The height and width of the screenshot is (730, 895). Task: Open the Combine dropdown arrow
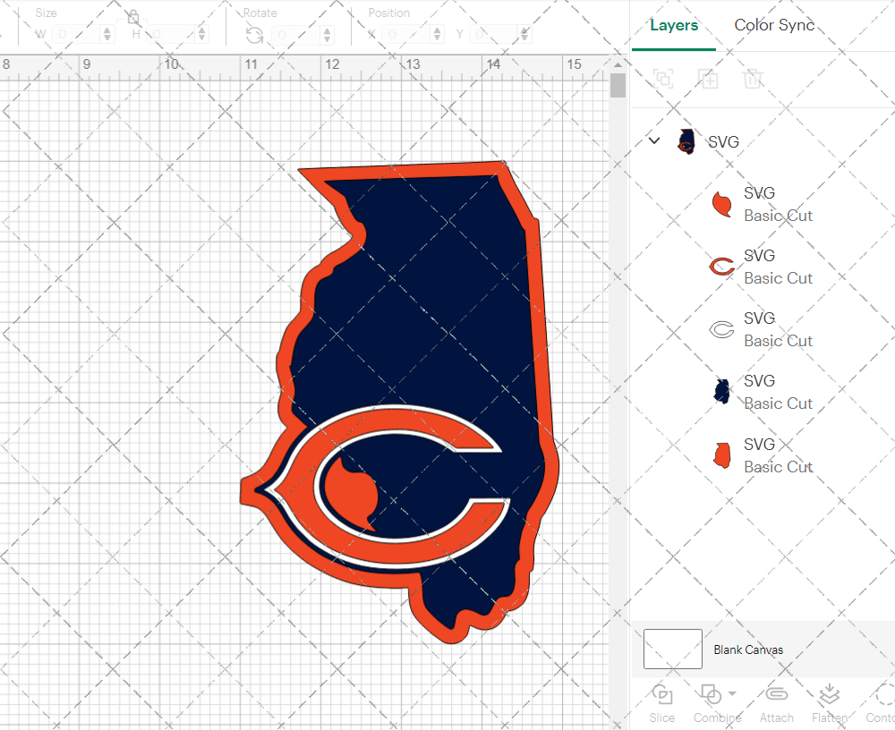732,694
